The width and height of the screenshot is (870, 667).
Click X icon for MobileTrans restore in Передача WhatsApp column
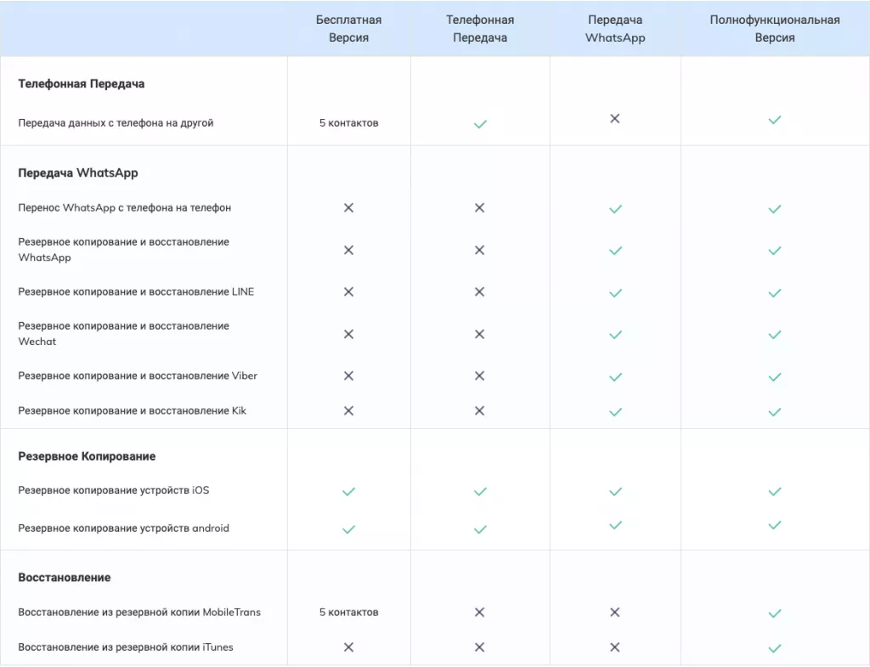[x=615, y=612]
